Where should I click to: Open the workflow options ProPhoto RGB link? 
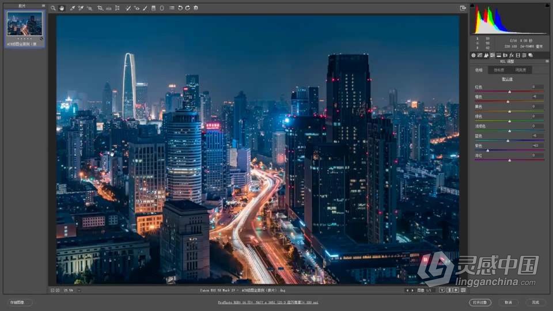268,302
